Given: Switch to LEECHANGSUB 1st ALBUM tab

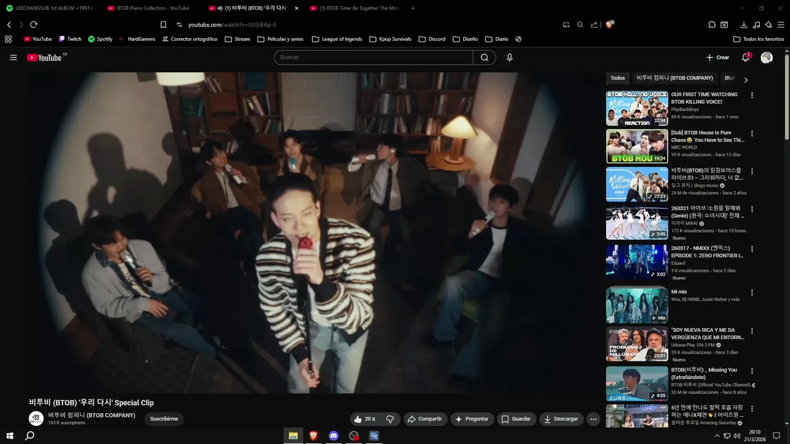Looking at the screenshot, I should [x=49, y=8].
